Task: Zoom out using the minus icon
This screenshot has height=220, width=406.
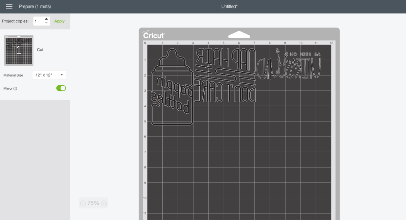Action: tap(83, 203)
